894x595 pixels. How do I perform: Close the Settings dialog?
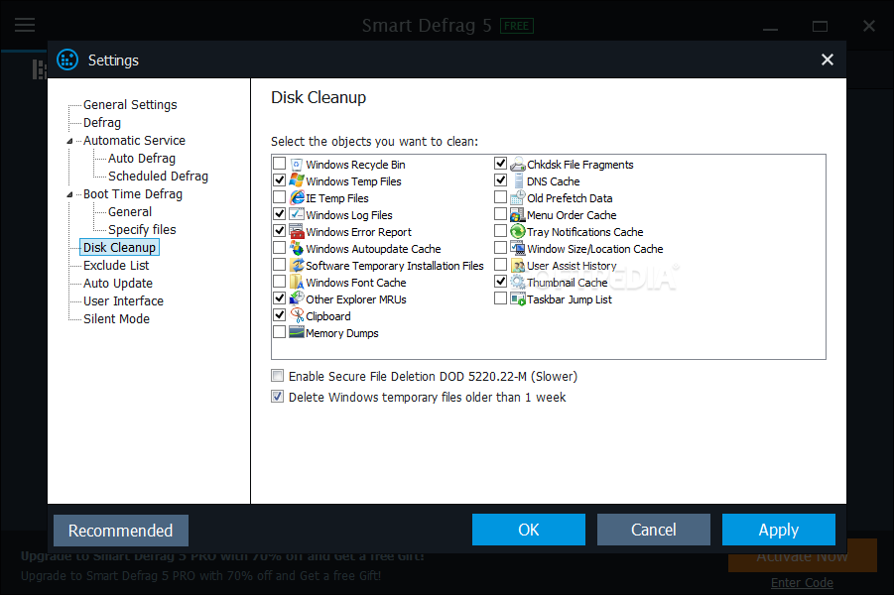click(828, 59)
